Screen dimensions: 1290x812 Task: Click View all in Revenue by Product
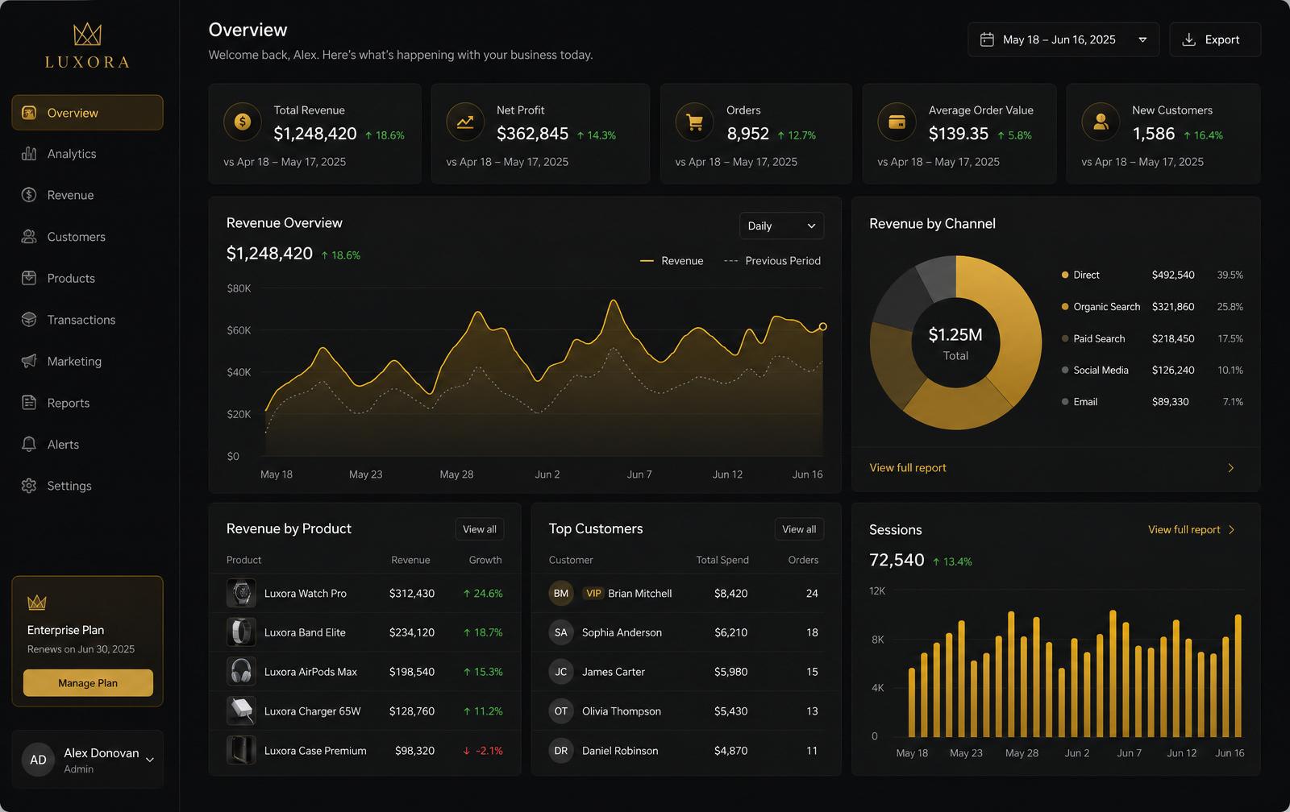[480, 529]
